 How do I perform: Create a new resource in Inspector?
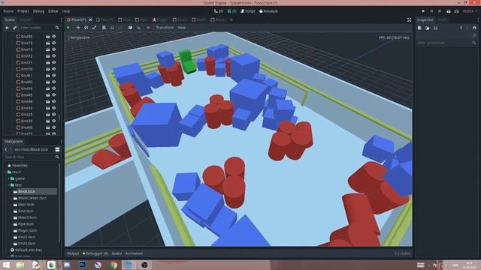click(x=419, y=28)
